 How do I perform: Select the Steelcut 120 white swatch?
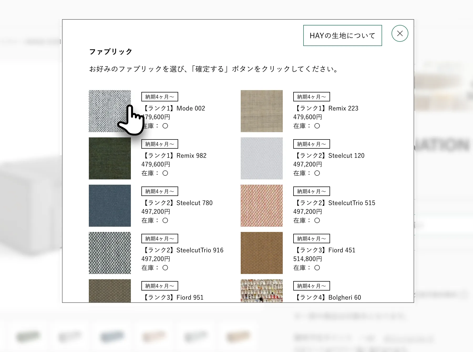click(x=261, y=158)
